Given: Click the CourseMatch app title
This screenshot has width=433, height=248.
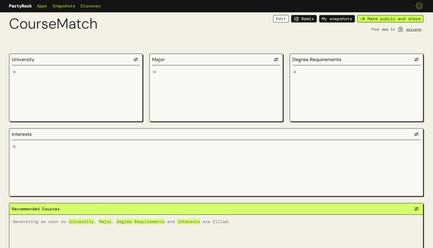Looking at the screenshot, I should [x=53, y=24].
